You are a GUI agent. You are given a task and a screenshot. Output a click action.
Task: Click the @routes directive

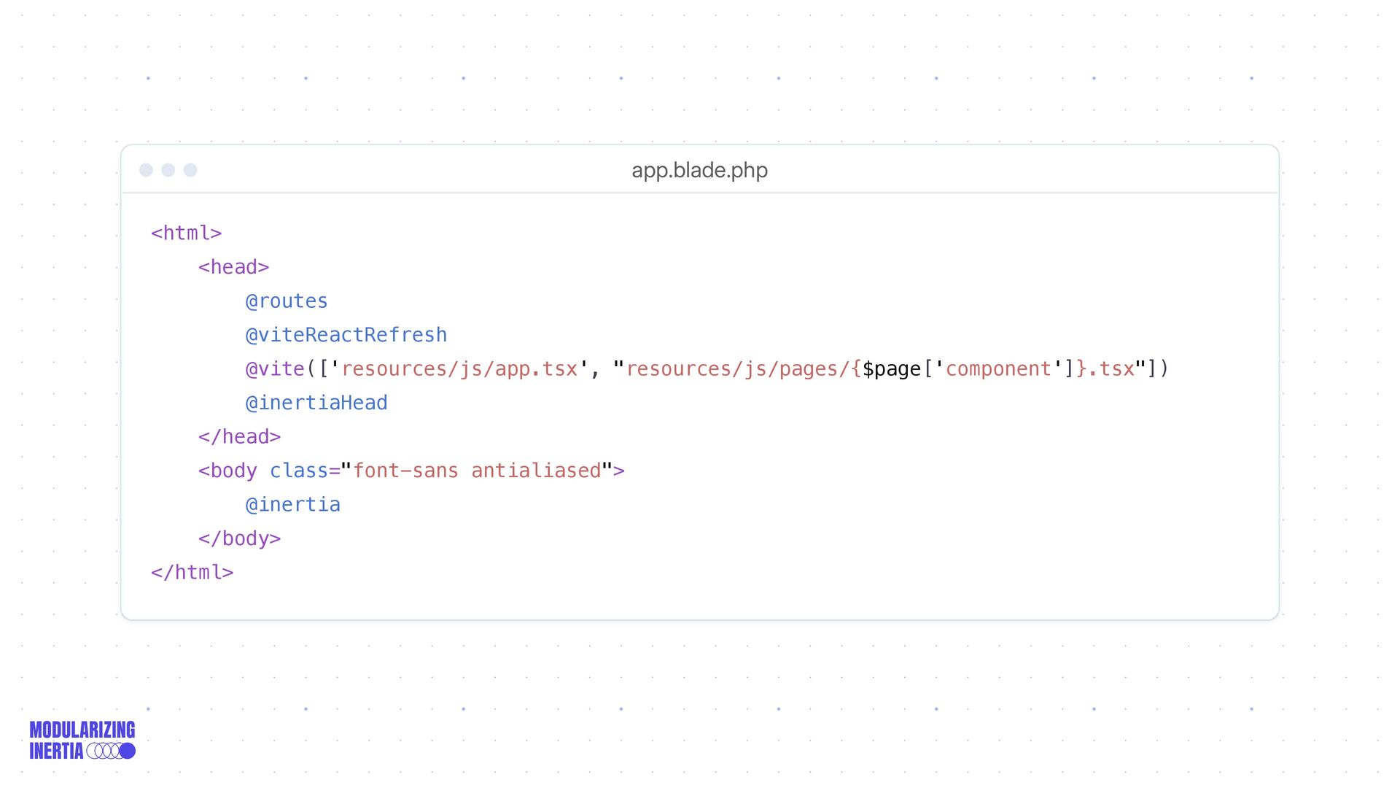(287, 301)
